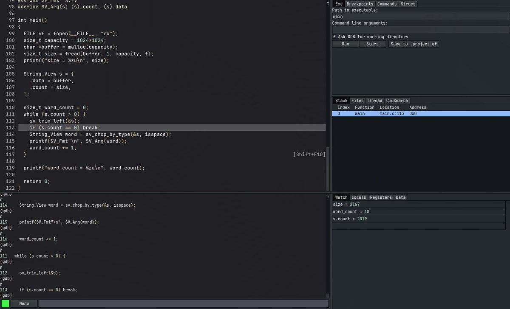This screenshot has width=510, height=309.
Task: Toggle Ask GDB for working directory
Action: click(x=370, y=37)
